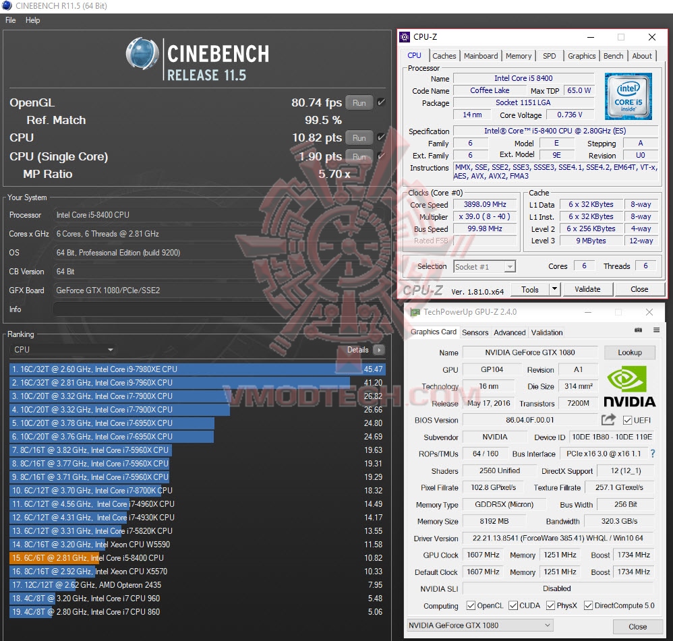The width and height of the screenshot is (673, 641).
Task: Click the GFX Board GeForce GTX 1080 field
Action: click(x=221, y=291)
